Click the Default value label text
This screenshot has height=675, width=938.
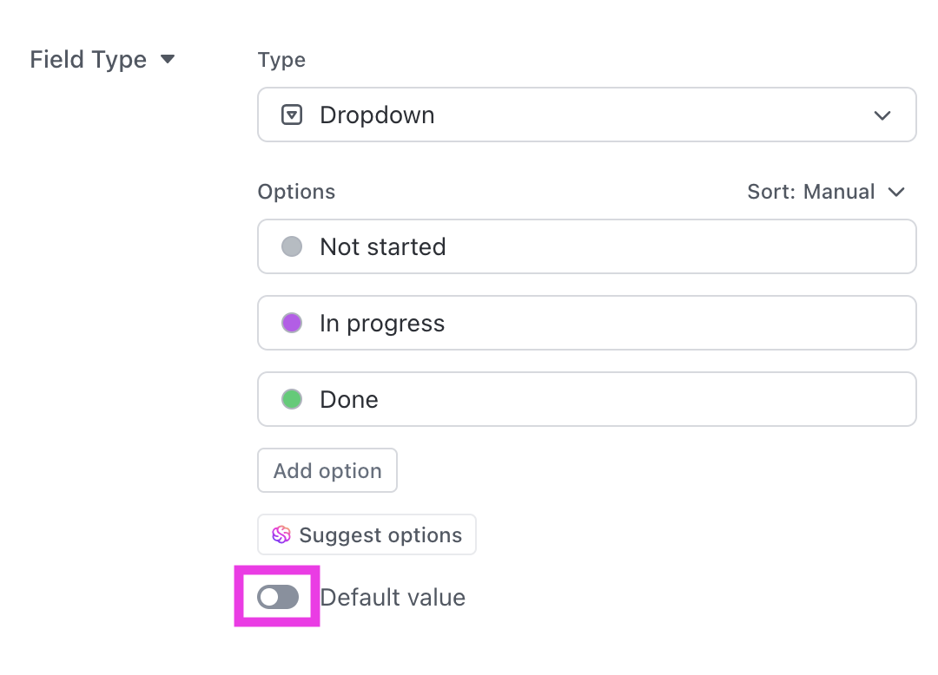pyautogui.click(x=393, y=597)
